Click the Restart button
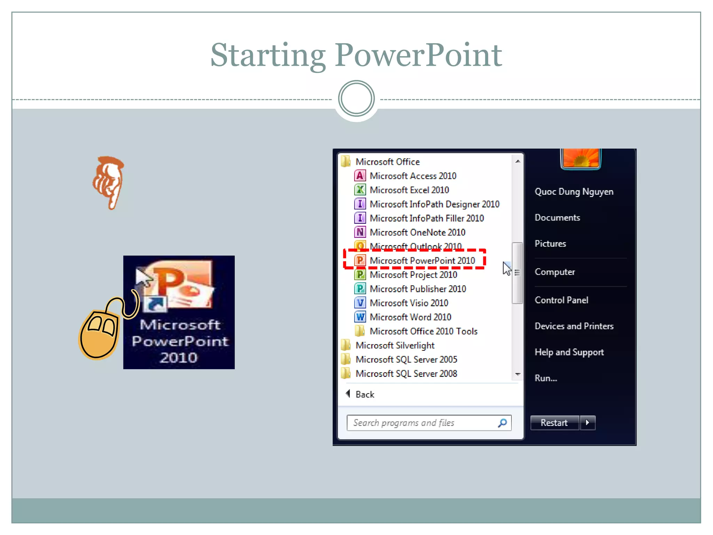713x535 pixels. [554, 423]
